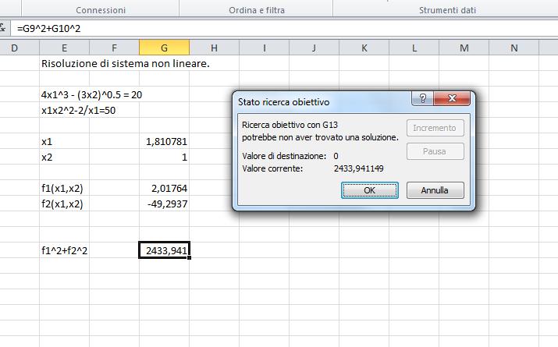Click the help question mark in dialog
The width and height of the screenshot is (558, 347).
click(422, 101)
